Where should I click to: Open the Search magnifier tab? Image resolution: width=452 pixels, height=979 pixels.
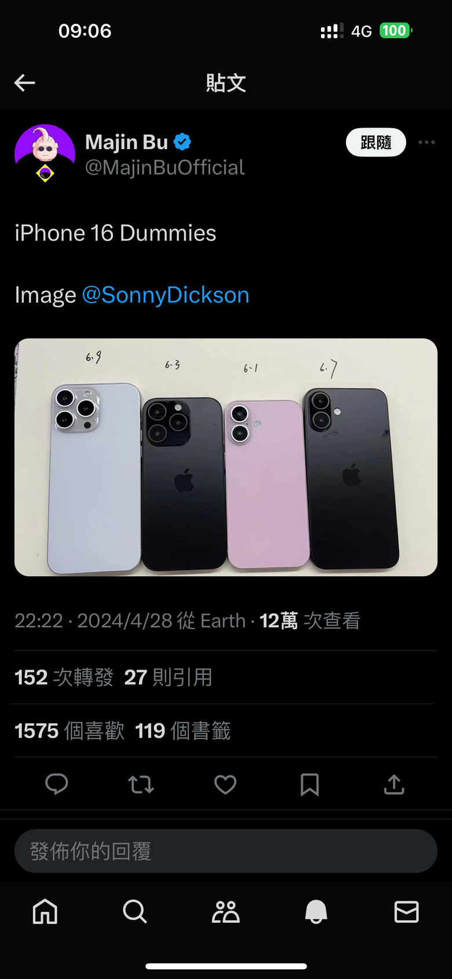pos(135,912)
